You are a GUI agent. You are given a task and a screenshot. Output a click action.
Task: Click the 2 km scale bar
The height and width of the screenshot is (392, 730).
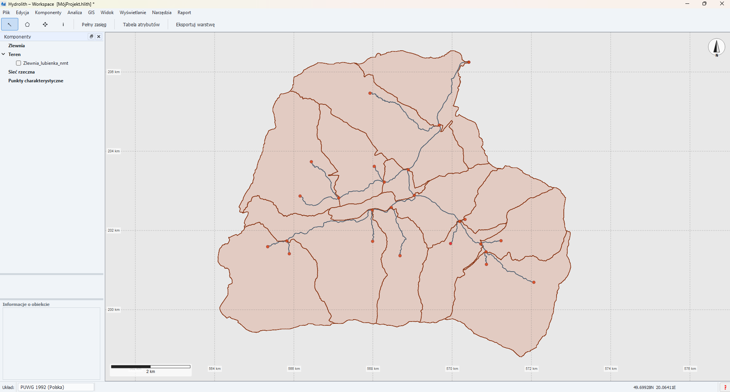click(x=151, y=369)
